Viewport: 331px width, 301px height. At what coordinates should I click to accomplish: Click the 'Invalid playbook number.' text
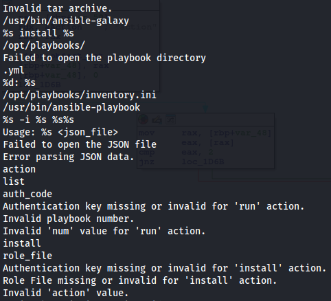[69, 219]
